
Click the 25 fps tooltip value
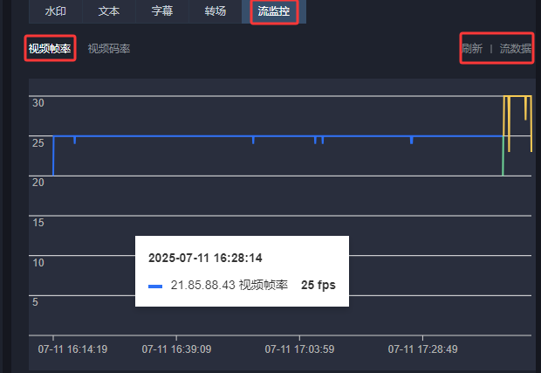(318, 286)
